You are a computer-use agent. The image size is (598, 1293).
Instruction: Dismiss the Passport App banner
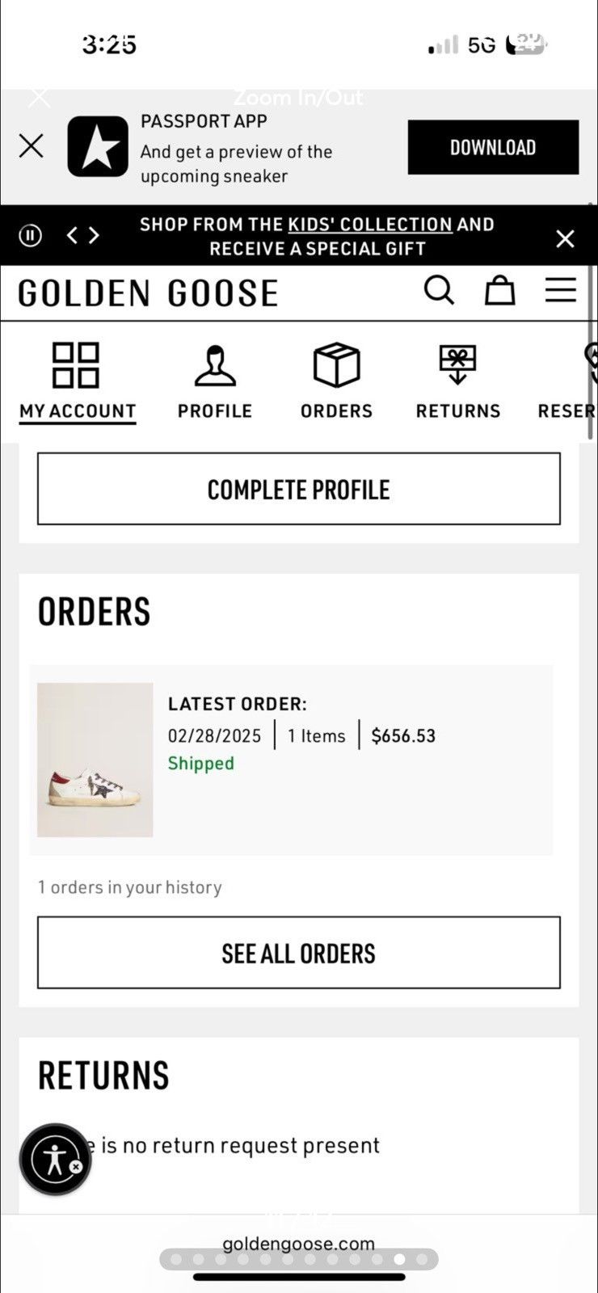[x=32, y=146]
